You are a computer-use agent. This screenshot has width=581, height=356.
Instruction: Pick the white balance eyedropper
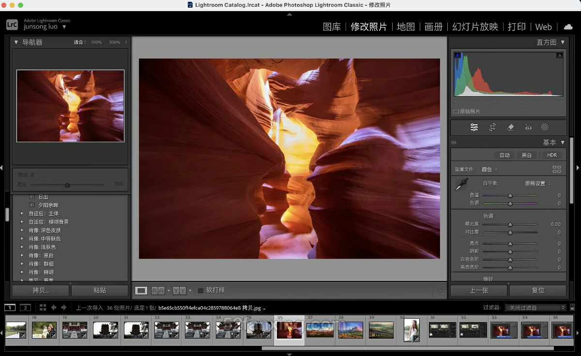click(x=461, y=185)
